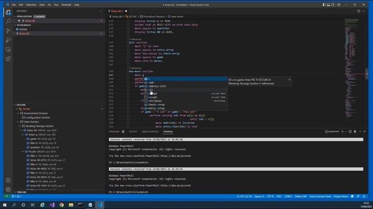Collapse the Open Editors section

pos(15,17)
